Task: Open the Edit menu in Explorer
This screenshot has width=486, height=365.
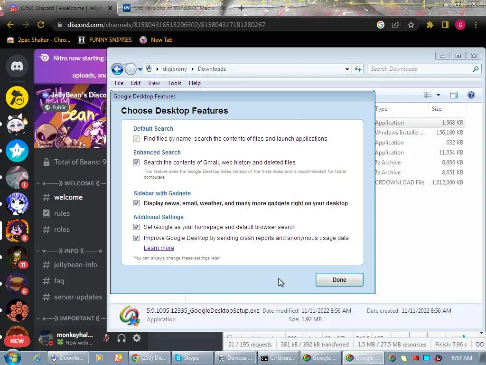Action: [135, 83]
